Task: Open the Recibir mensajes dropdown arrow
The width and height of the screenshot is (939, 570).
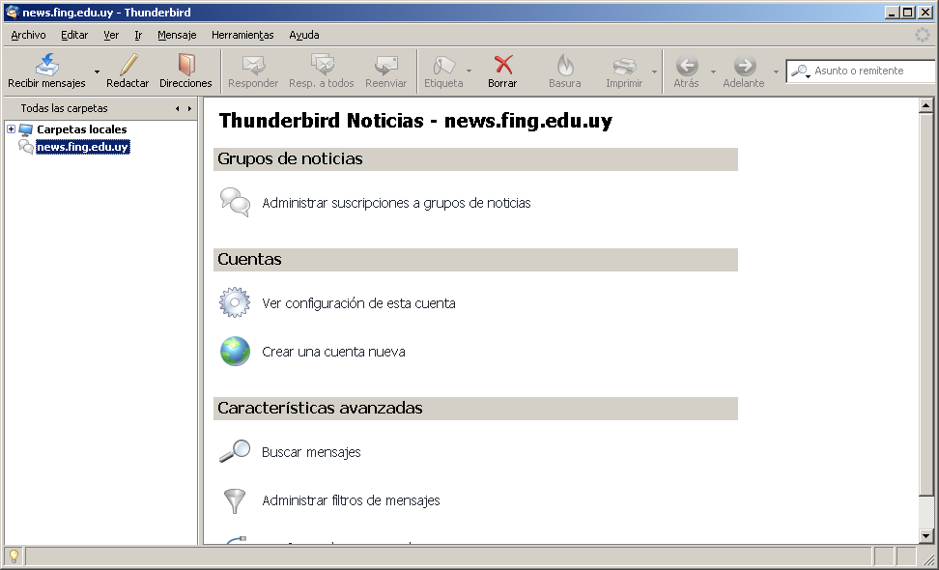Action: pos(97,71)
